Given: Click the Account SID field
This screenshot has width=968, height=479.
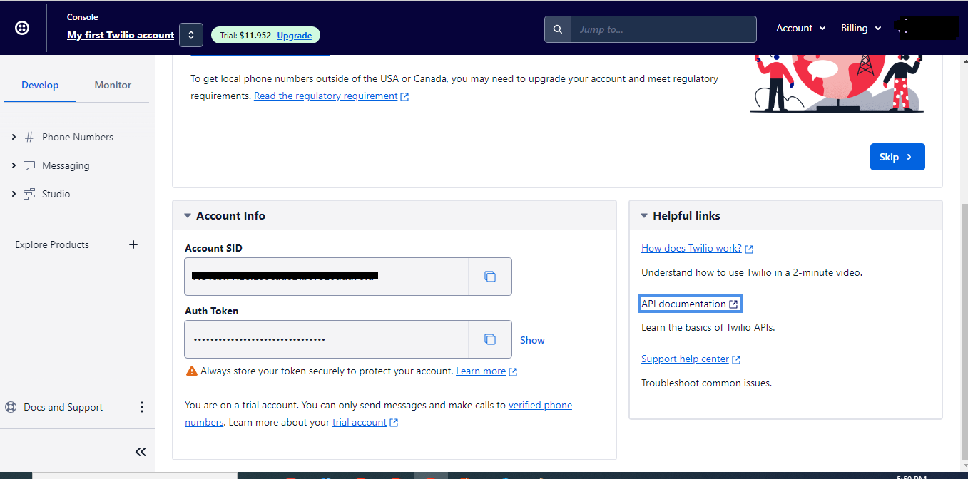Looking at the screenshot, I should click(x=326, y=277).
